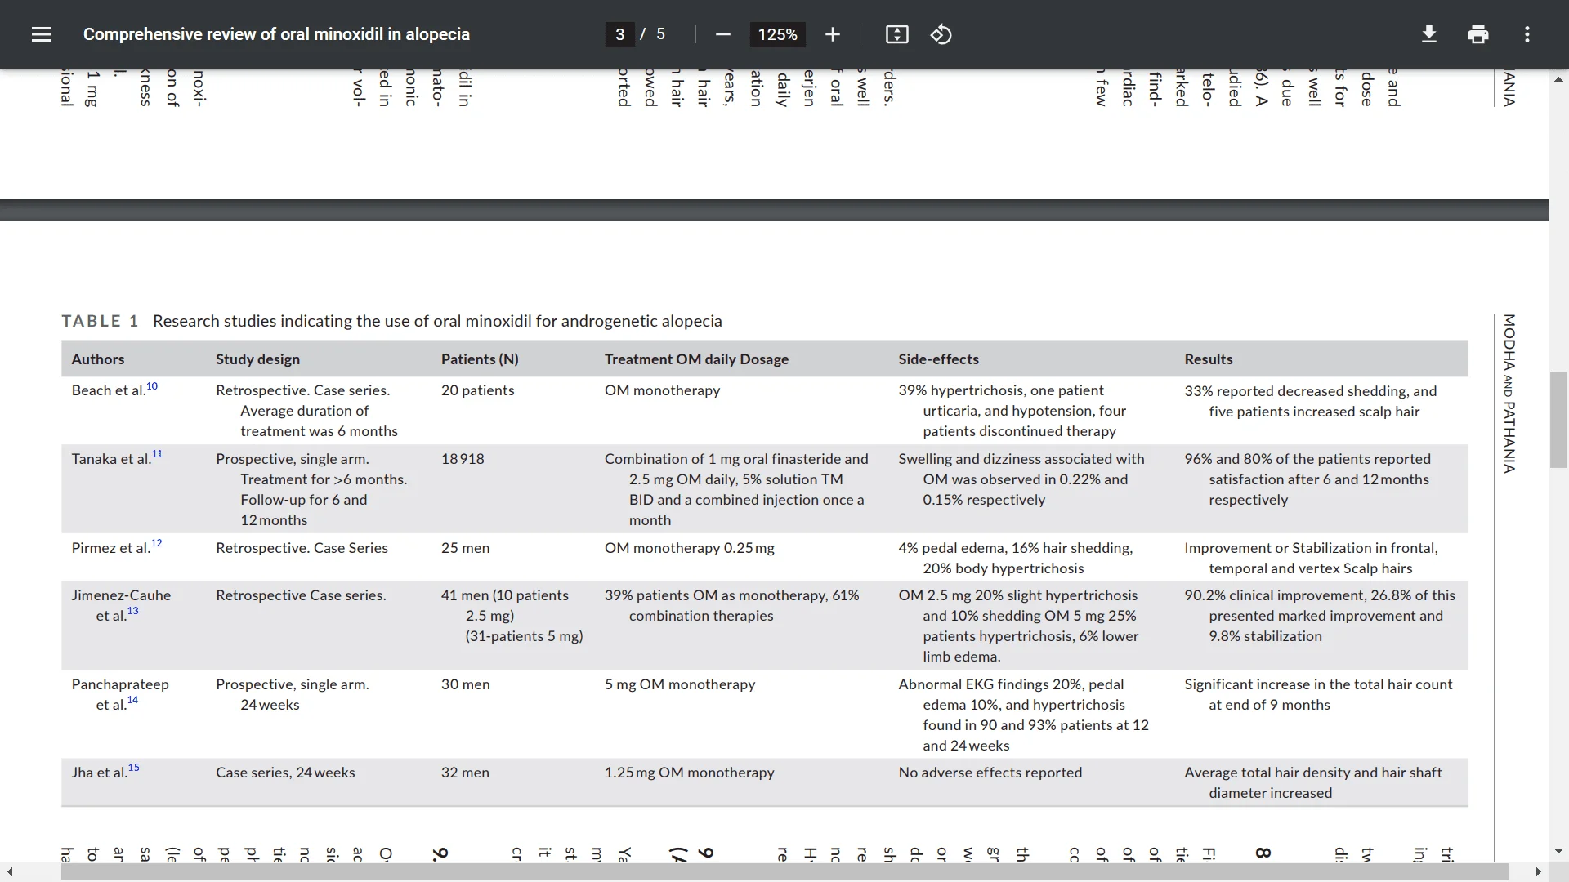Click the horizontal scrollbar thumb

point(784,872)
